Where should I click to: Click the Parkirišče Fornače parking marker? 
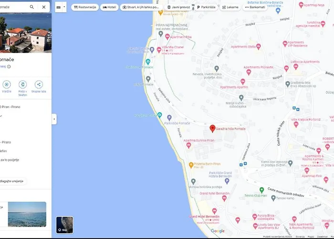coord(159,115)
